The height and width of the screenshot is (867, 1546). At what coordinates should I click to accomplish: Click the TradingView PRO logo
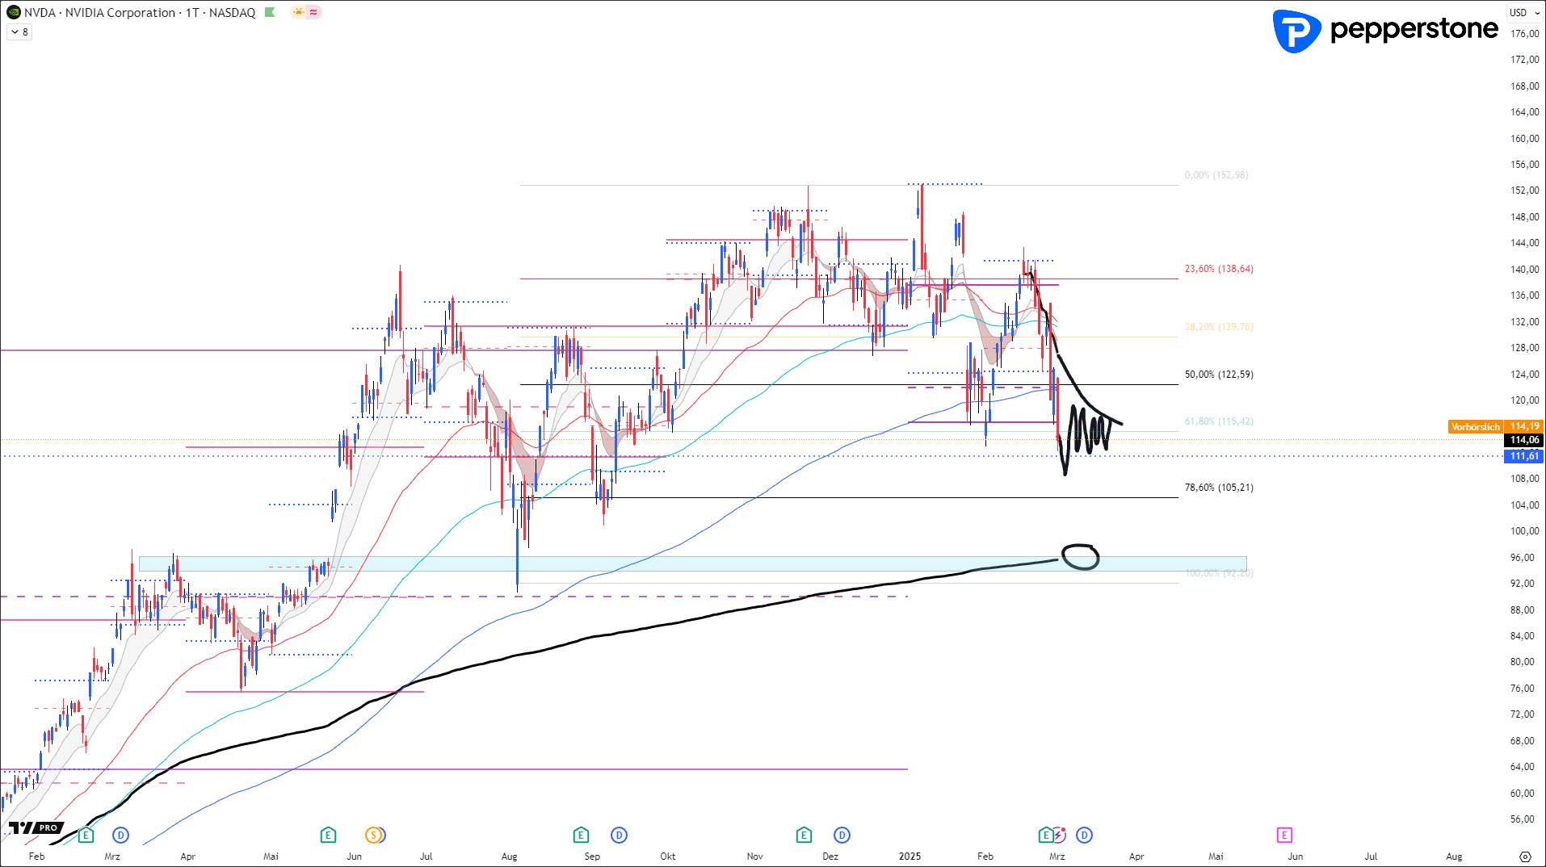tap(36, 827)
